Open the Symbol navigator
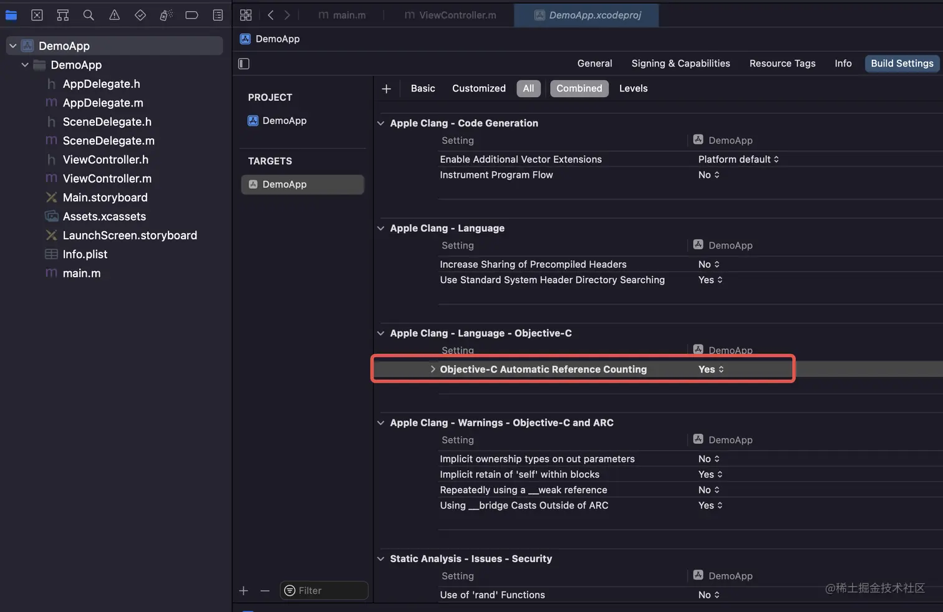This screenshot has height=612, width=943. tap(62, 15)
